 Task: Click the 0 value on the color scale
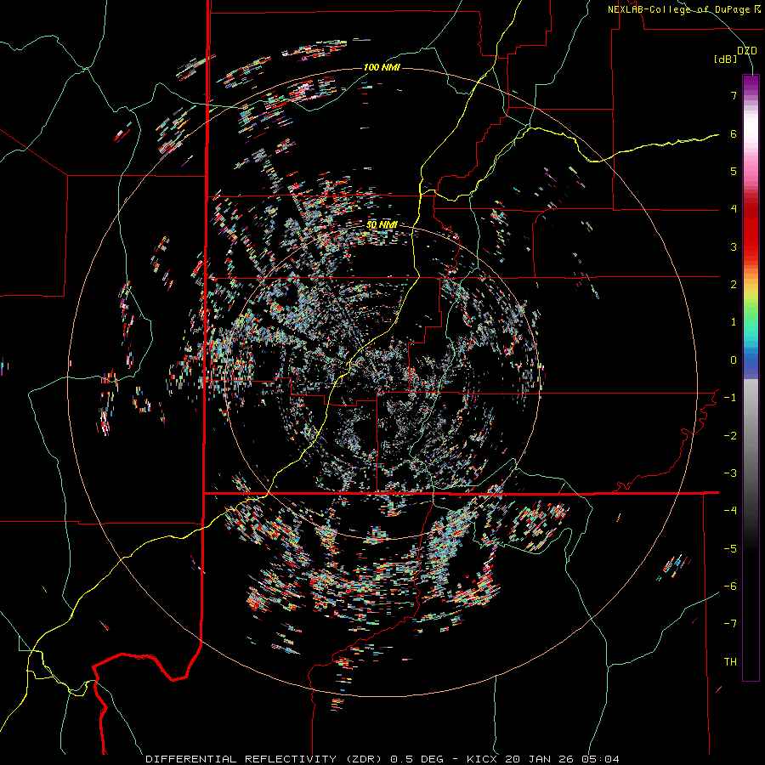tap(734, 360)
